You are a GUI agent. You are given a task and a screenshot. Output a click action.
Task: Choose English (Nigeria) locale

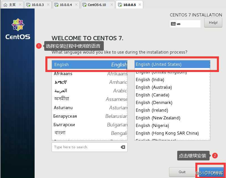point(172,126)
